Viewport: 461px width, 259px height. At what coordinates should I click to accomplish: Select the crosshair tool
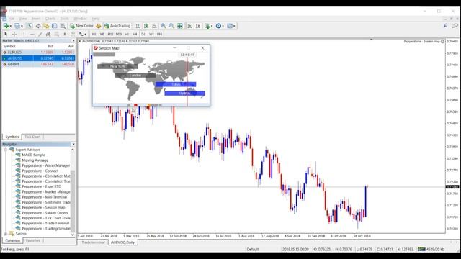point(14,35)
